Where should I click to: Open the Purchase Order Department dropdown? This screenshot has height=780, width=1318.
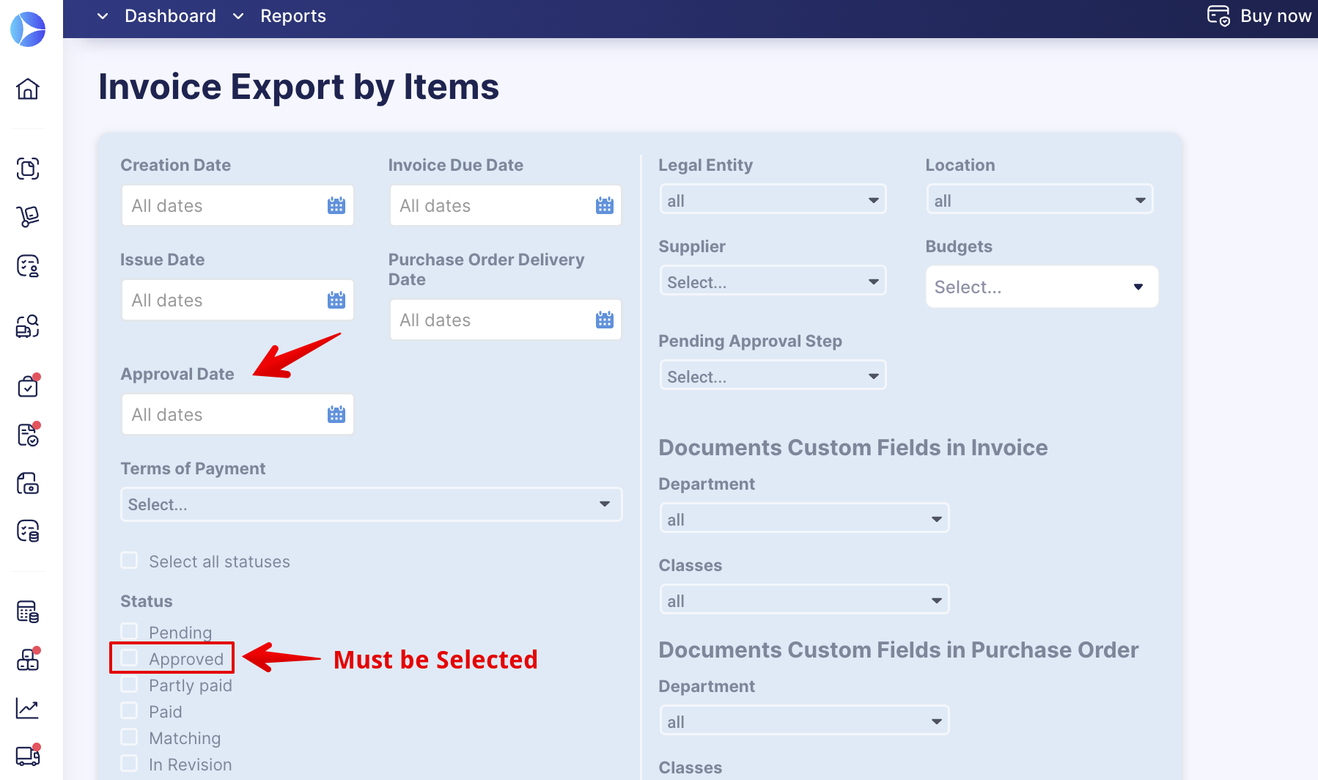804,721
